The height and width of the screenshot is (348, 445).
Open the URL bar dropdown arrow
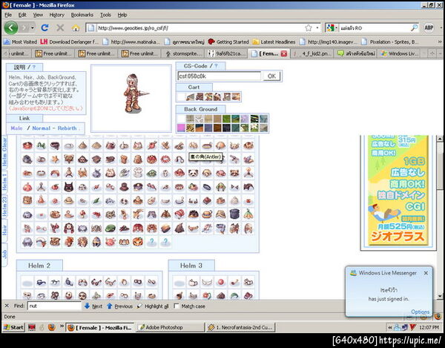(317, 27)
